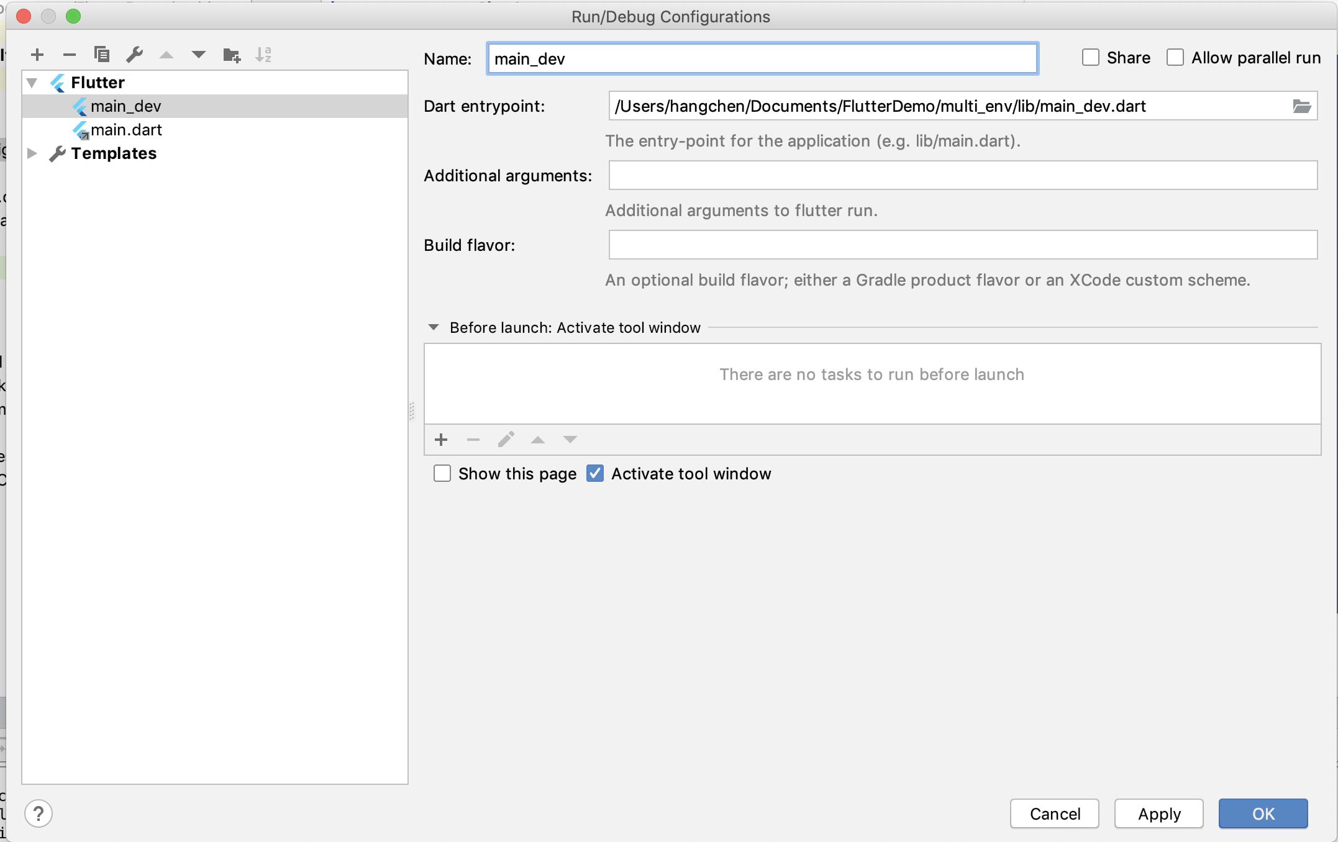Create new folder for configurations
1338x842 pixels.
tap(232, 55)
